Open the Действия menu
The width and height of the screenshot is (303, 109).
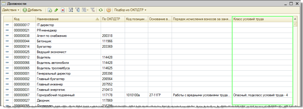click(11, 10)
